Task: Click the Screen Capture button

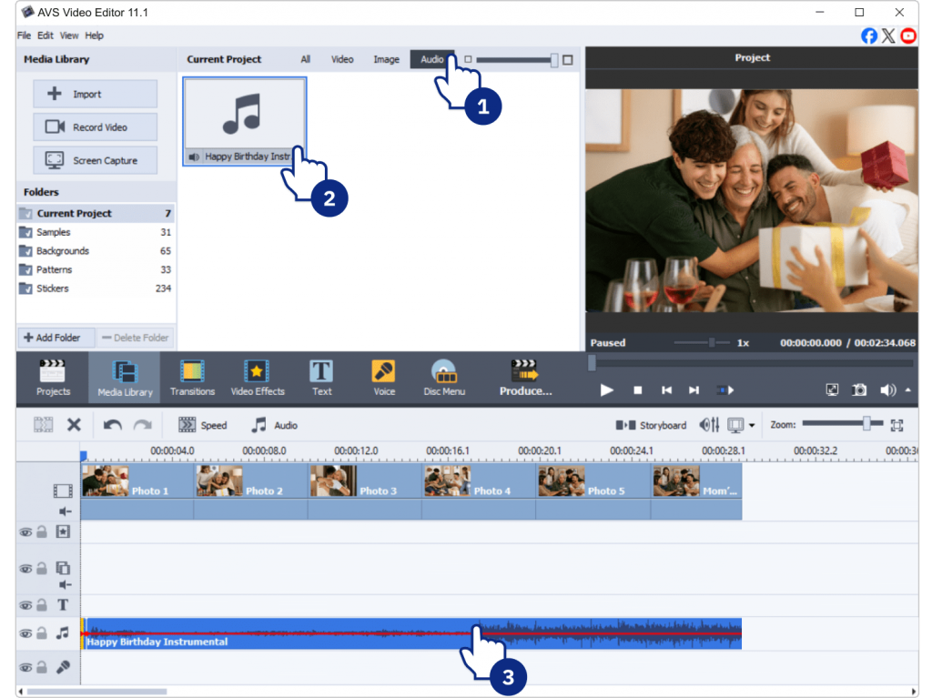Action: 95,160
